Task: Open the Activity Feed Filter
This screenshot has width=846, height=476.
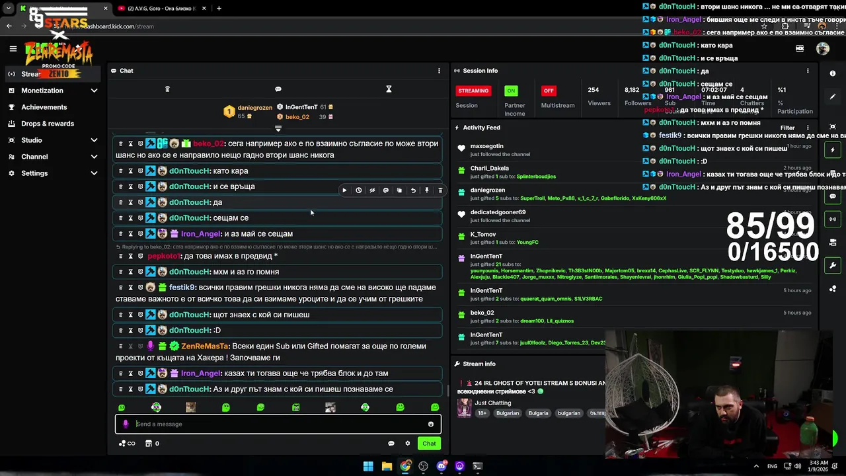Action: (787, 128)
